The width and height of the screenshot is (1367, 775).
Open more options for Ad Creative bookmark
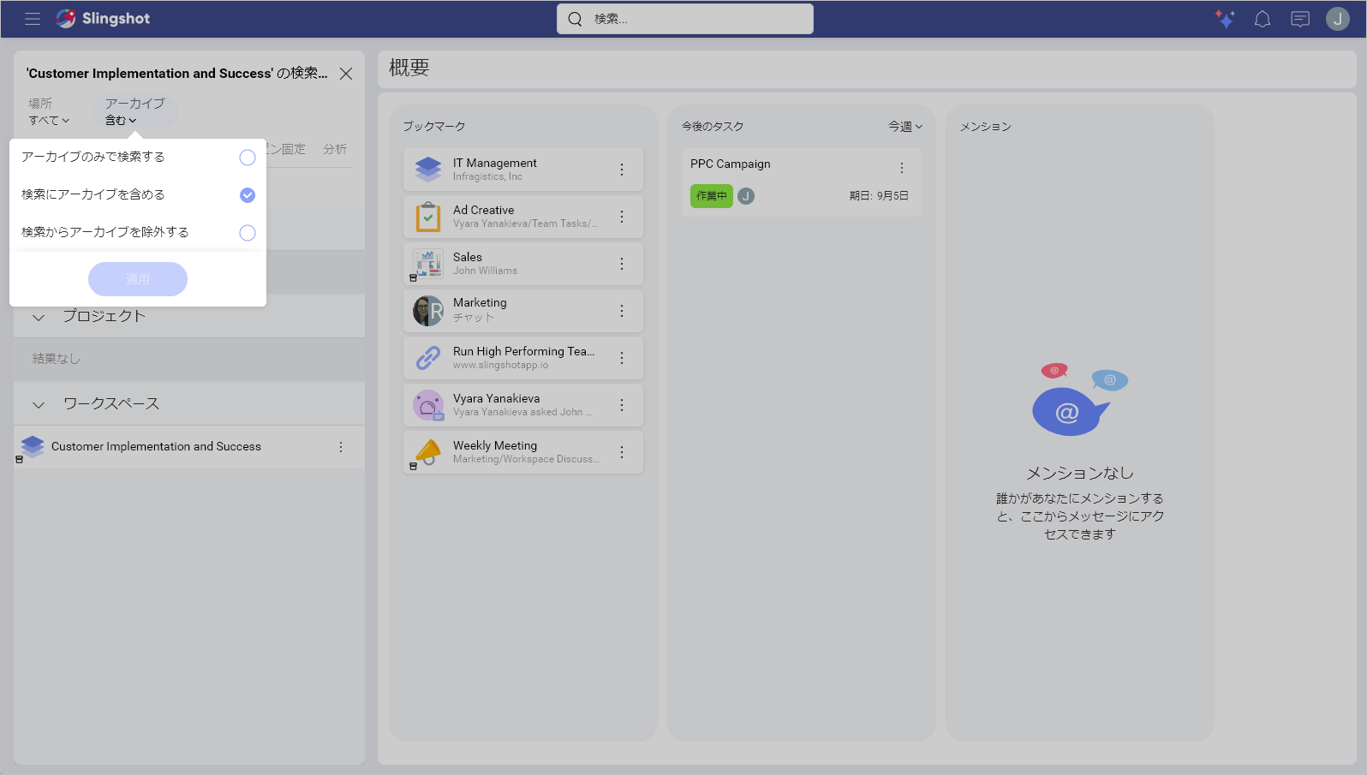[x=622, y=217]
